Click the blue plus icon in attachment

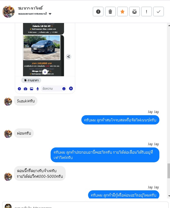coord(19,89)
